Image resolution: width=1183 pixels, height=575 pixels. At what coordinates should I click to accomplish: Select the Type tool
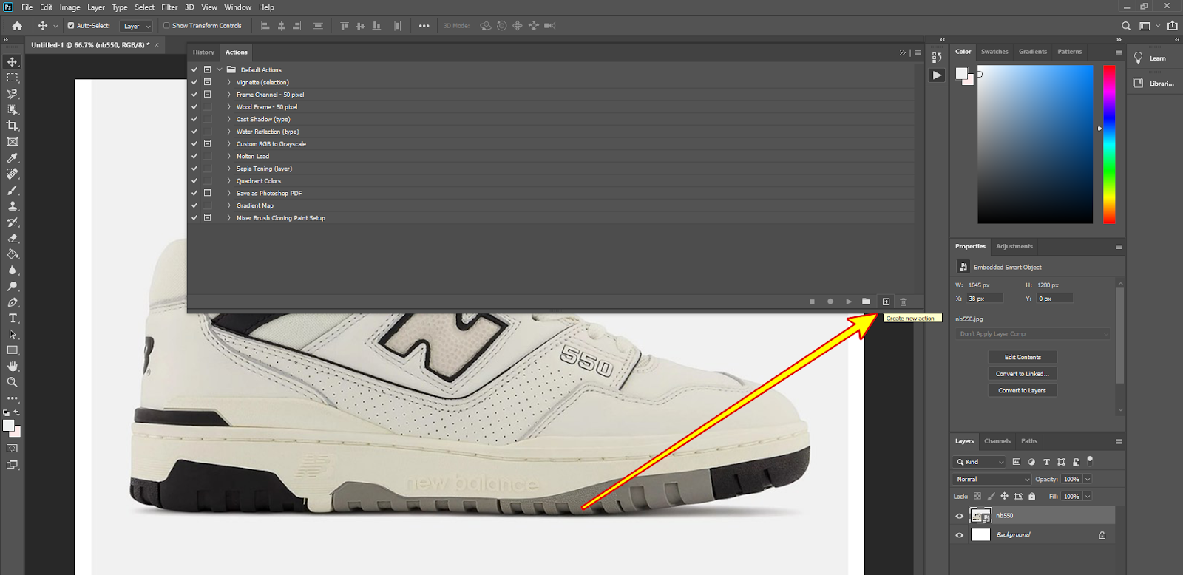click(x=13, y=319)
